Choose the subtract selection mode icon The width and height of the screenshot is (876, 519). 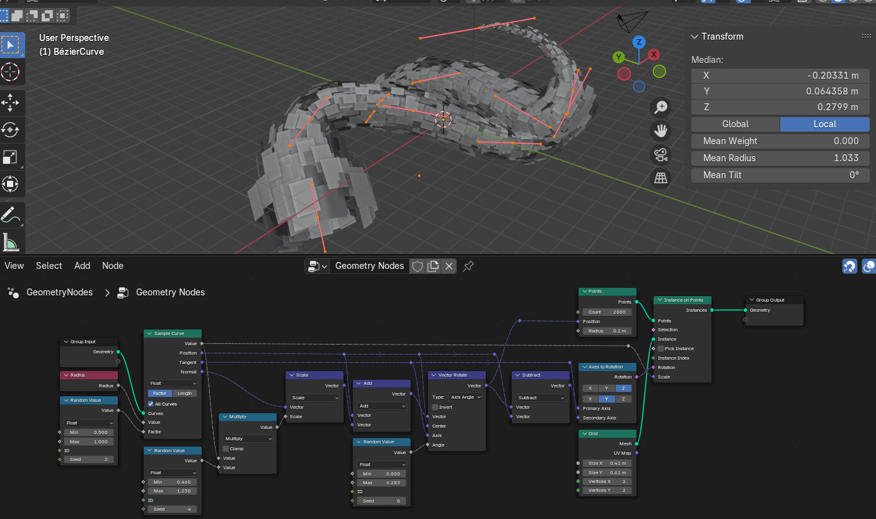(33, 14)
